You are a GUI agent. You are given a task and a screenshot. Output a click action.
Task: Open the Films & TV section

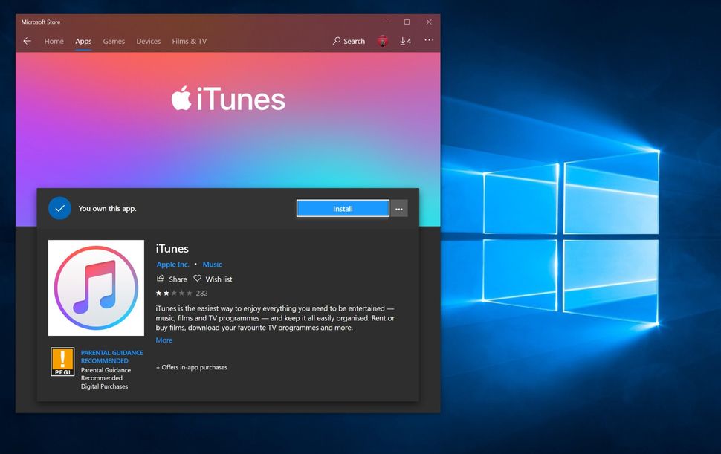(189, 41)
